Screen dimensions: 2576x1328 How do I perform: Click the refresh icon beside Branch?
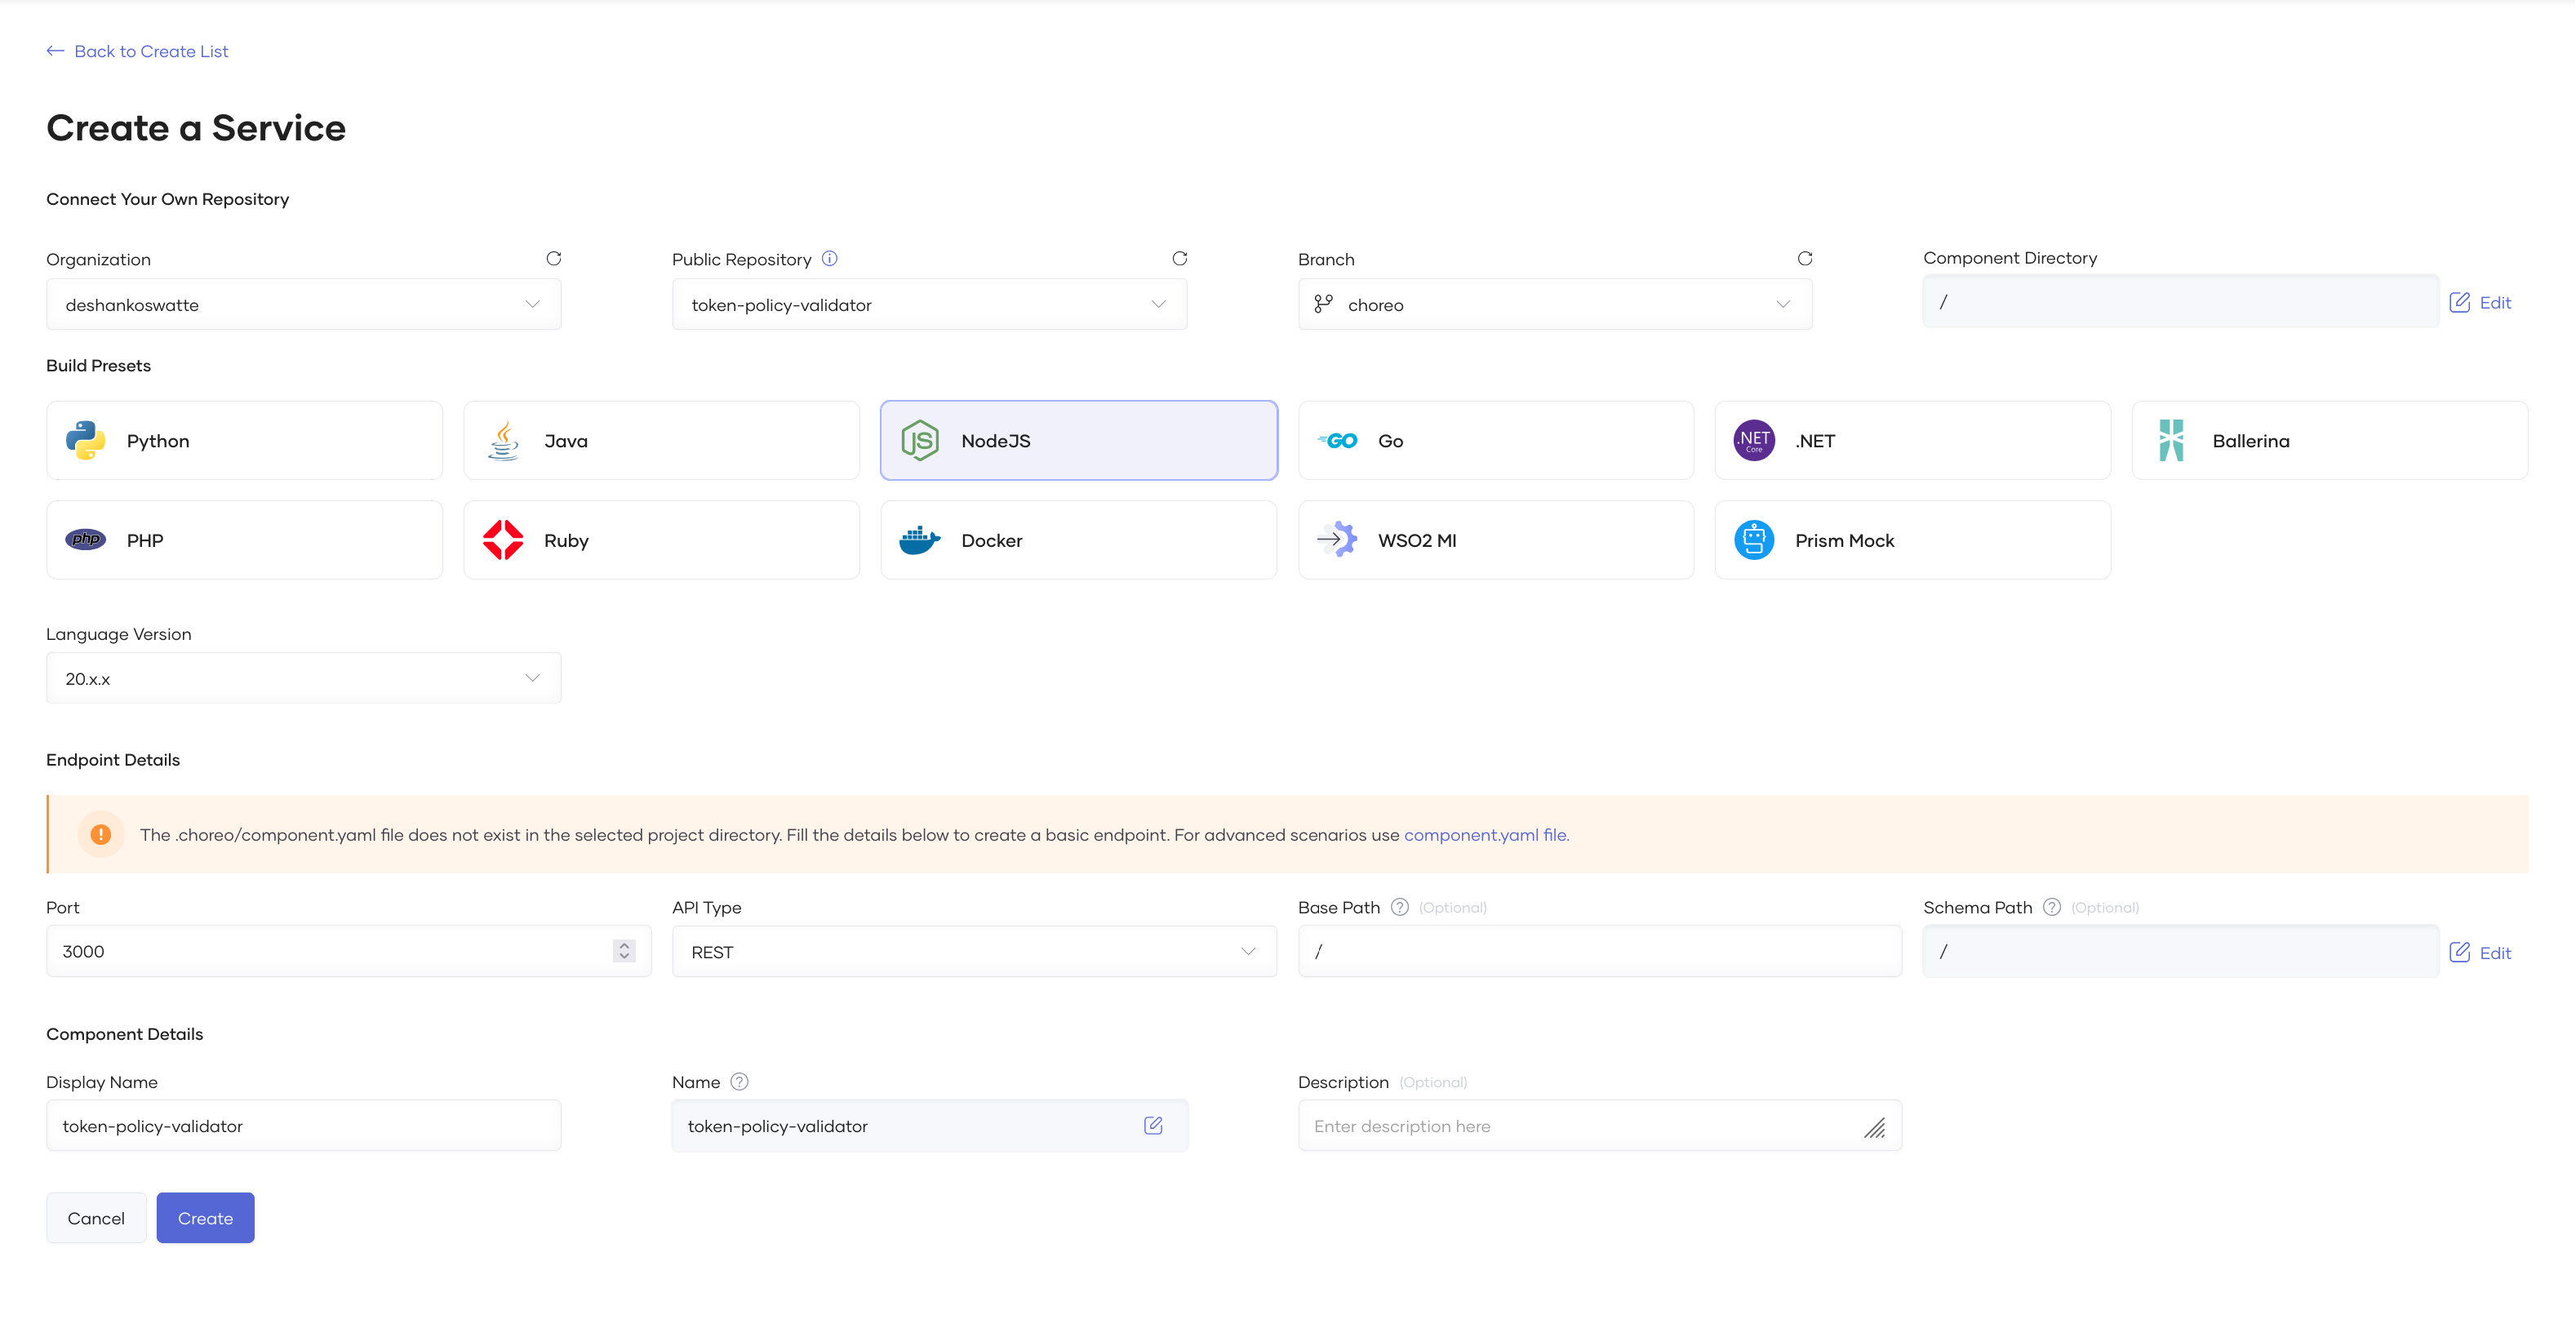pos(1805,258)
